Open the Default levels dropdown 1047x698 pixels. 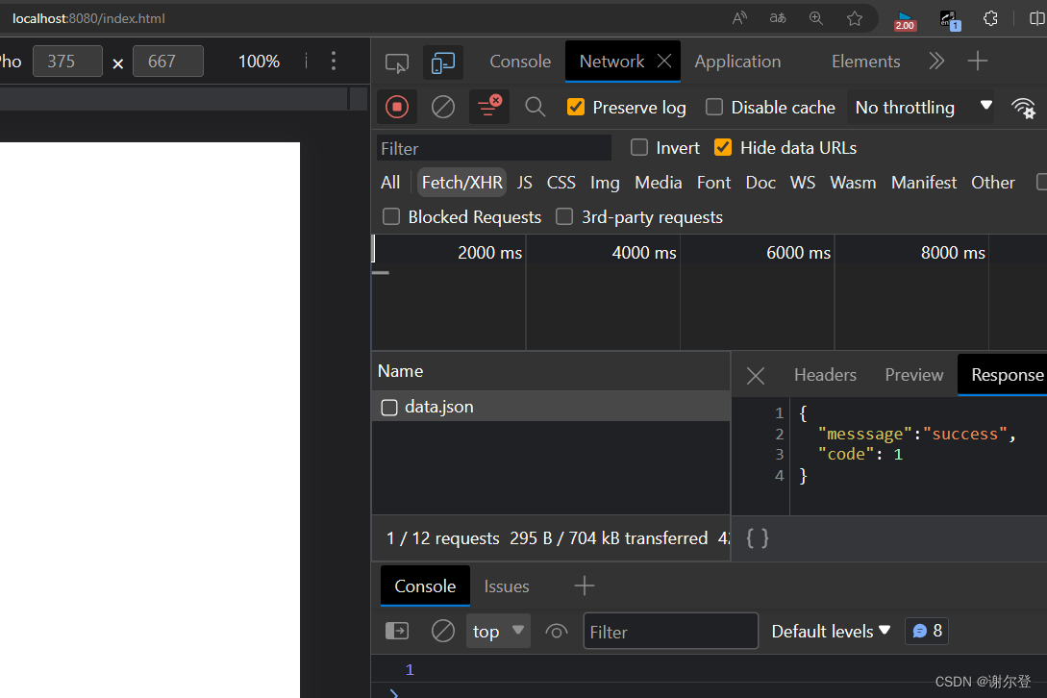pyautogui.click(x=831, y=632)
